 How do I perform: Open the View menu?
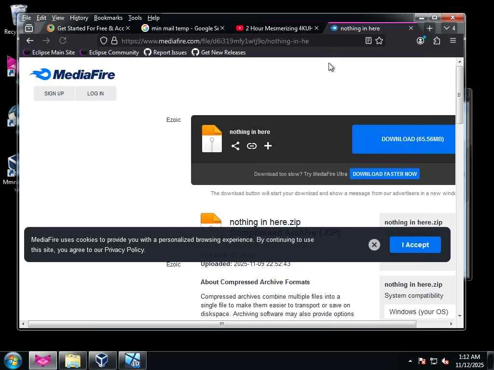58,18
